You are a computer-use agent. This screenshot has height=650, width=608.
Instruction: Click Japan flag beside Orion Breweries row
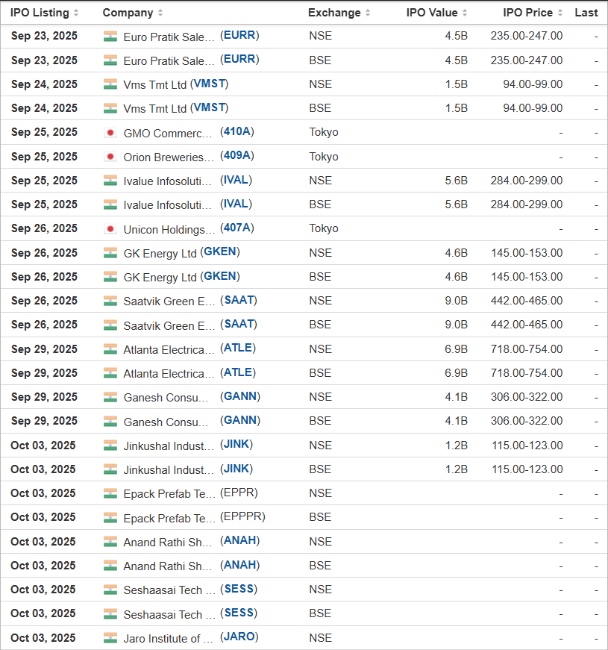(110, 157)
